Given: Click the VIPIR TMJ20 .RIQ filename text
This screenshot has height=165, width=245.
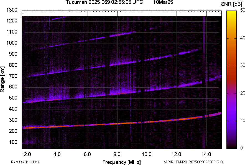Looking at the screenshot, I should (x=193, y=162).
